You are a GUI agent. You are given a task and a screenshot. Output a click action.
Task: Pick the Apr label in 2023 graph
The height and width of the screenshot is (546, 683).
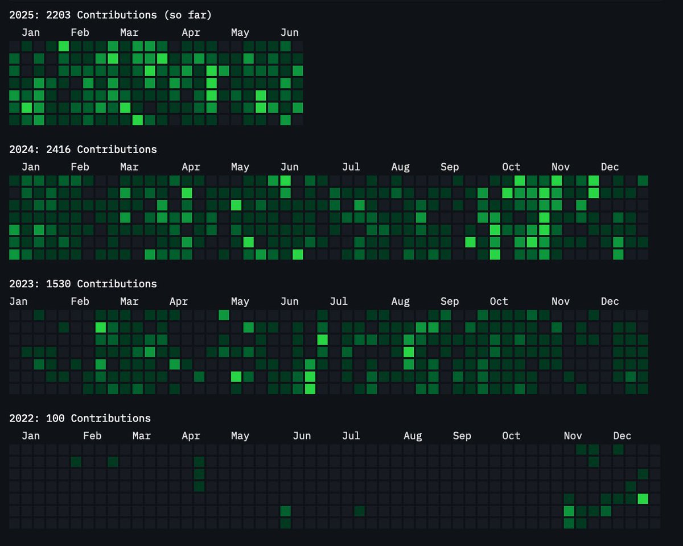point(179,301)
